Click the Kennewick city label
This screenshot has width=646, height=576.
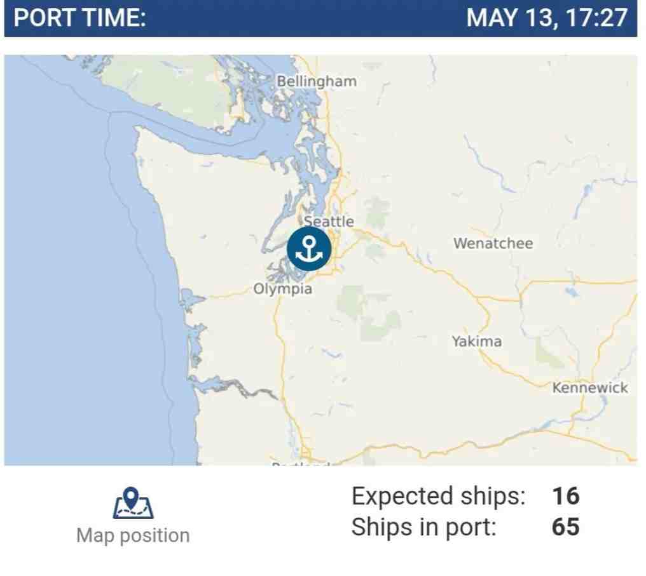[590, 387]
